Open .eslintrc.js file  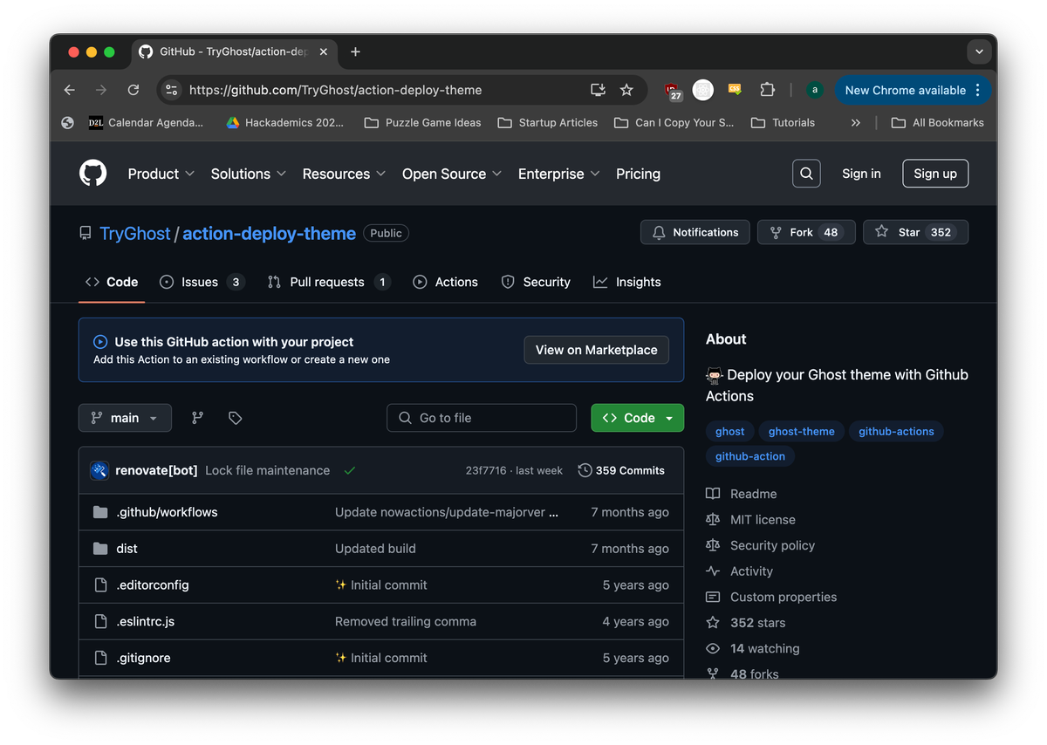click(146, 622)
